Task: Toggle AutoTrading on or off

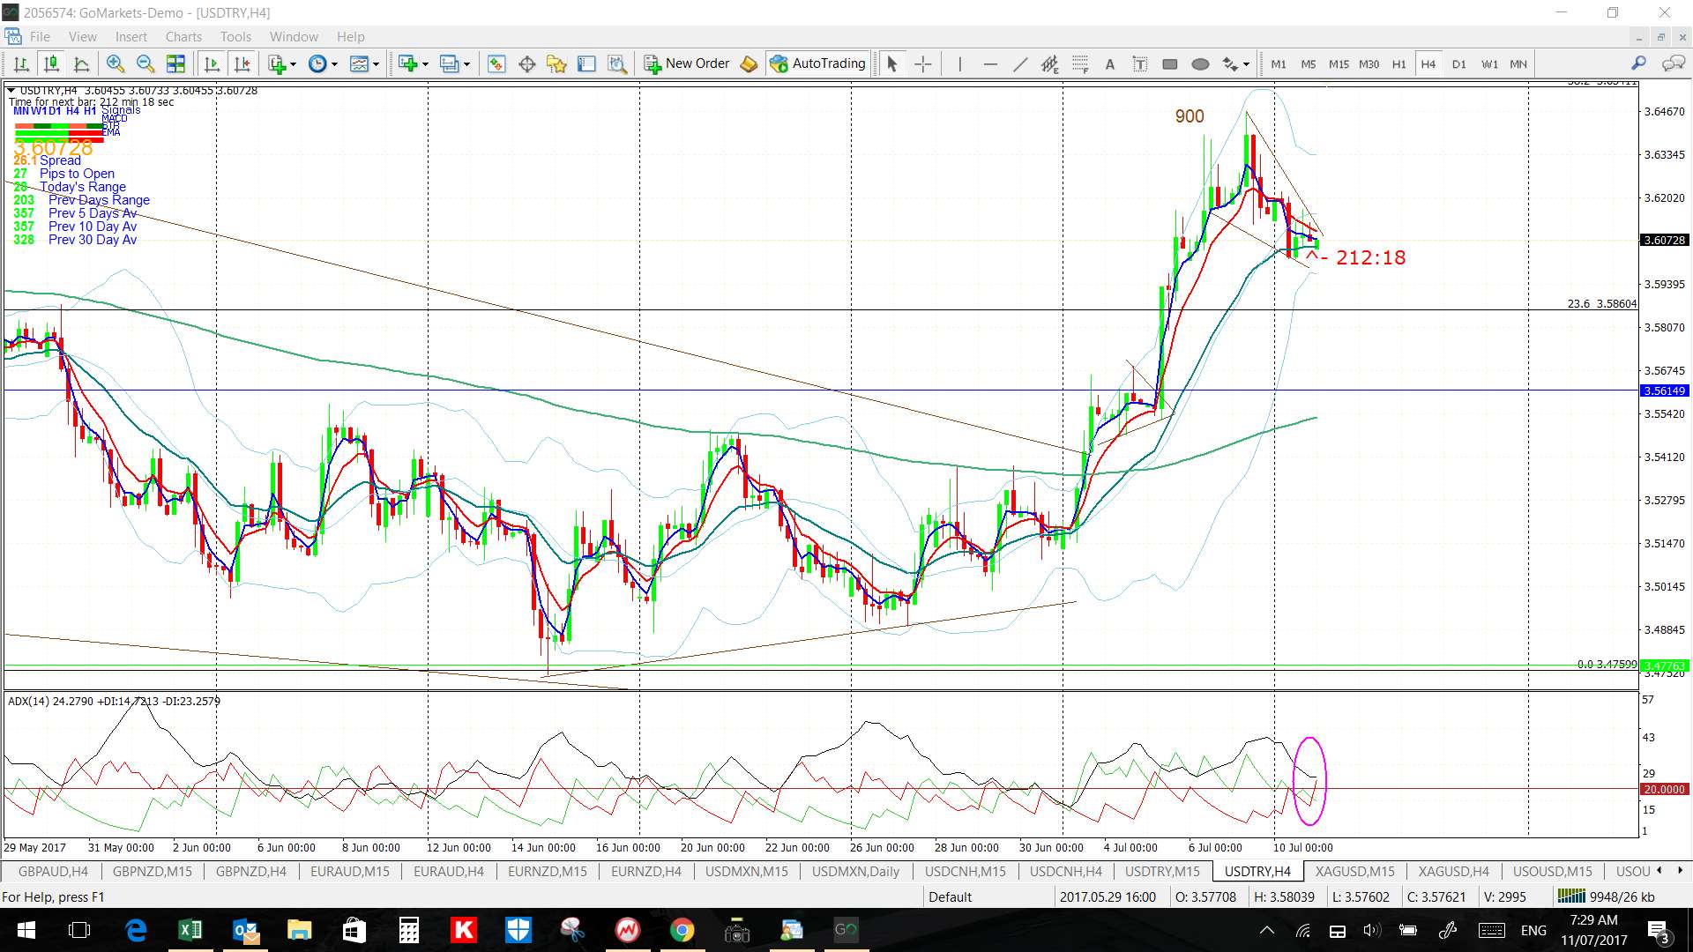Action: [818, 63]
